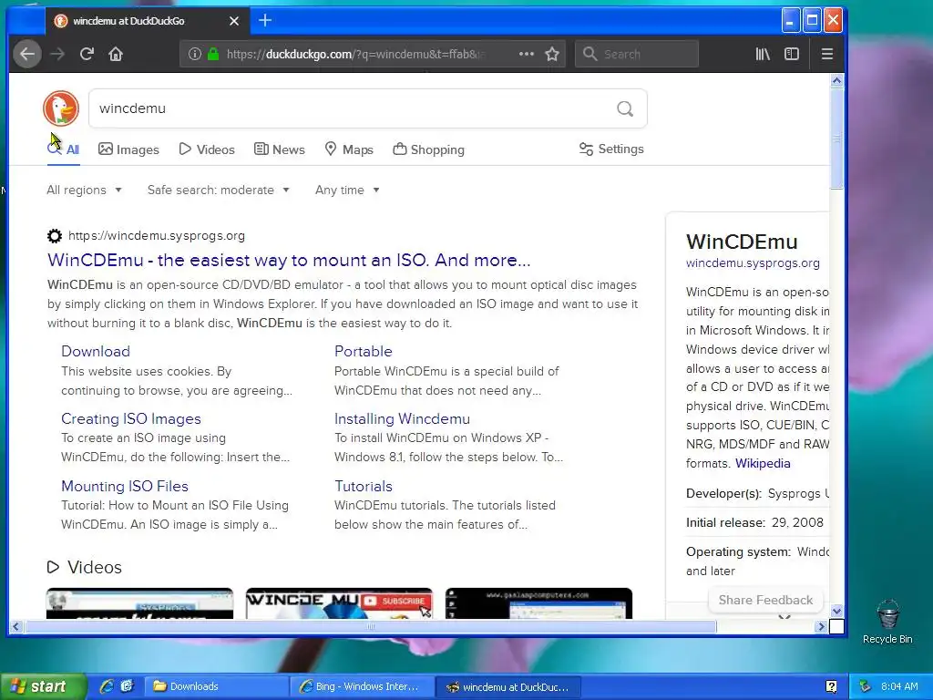Click the Share Feedback button
The height and width of the screenshot is (700, 933).
click(x=765, y=600)
